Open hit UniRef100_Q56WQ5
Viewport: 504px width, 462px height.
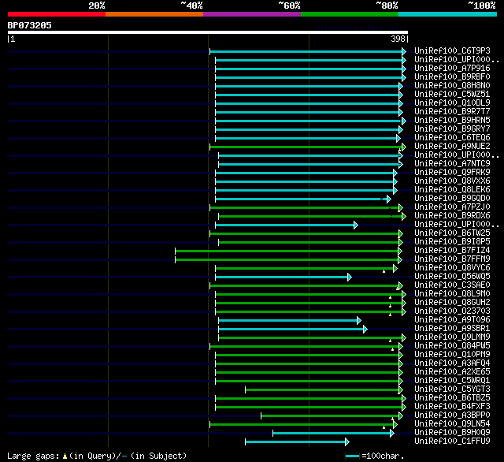point(452,277)
